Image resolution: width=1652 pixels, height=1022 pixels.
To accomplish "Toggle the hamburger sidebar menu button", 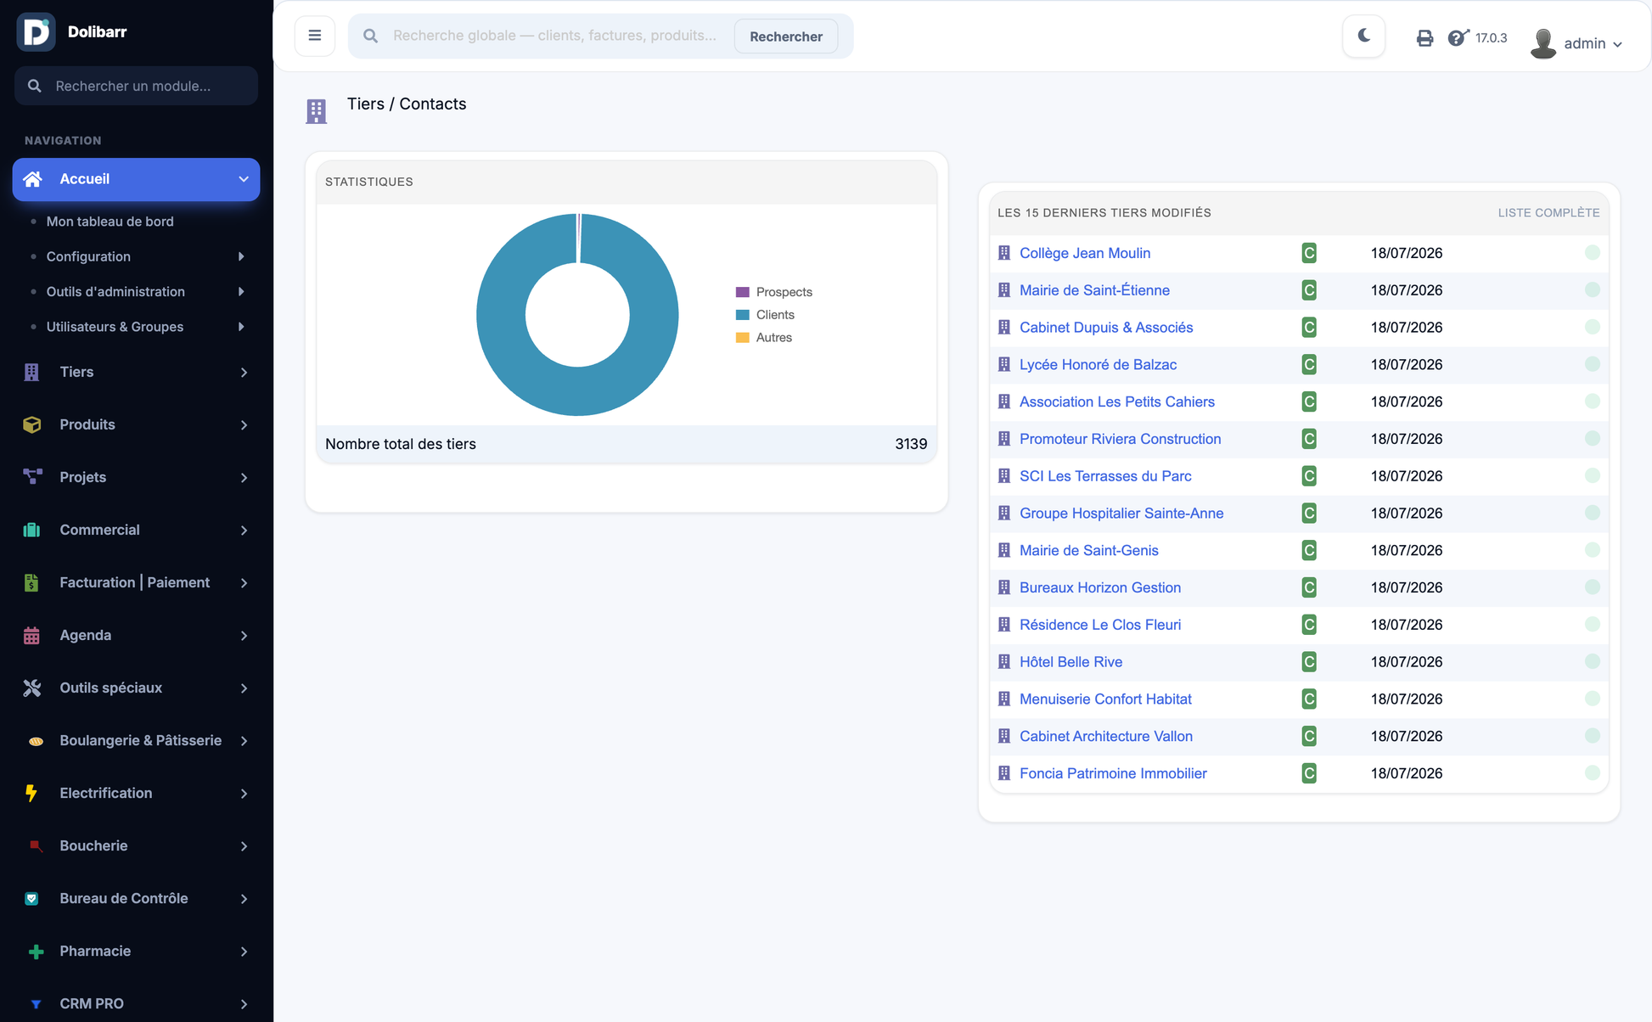I will (315, 36).
